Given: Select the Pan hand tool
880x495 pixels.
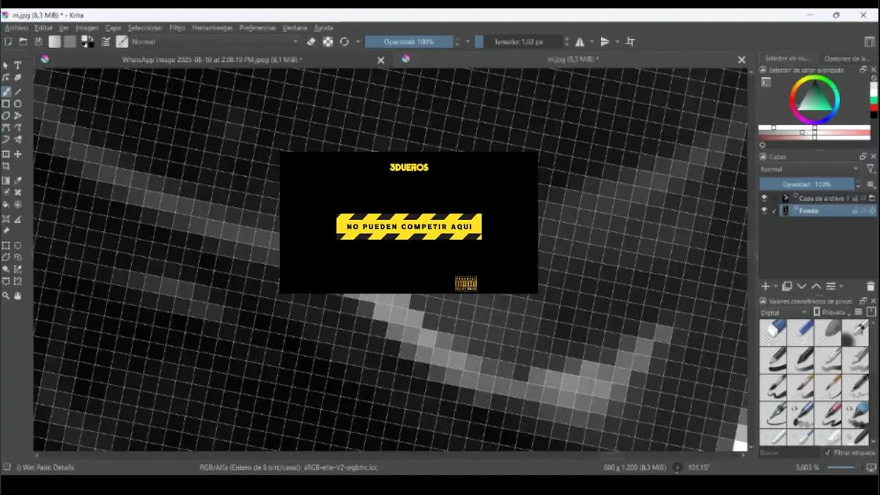Looking at the screenshot, I should [18, 296].
